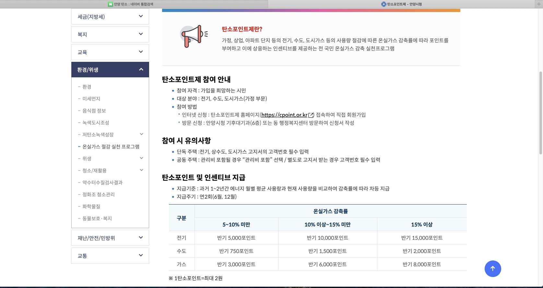Click the 참여 시 유의사항 heading

pyautogui.click(x=186, y=140)
